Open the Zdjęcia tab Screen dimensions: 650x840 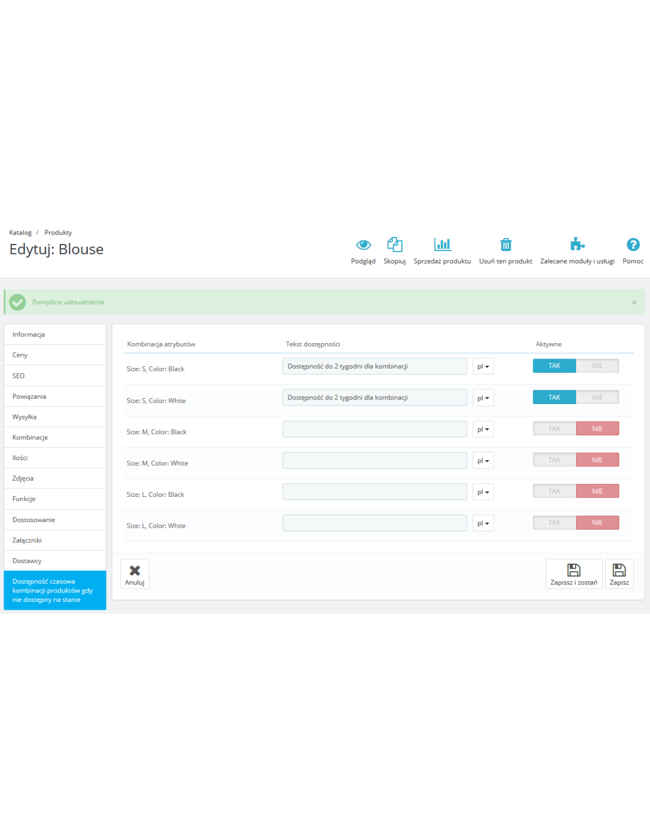(x=55, y=478)
